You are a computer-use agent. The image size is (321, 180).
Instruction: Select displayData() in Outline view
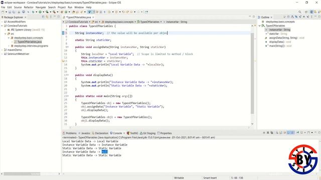(x=276, y=42)
